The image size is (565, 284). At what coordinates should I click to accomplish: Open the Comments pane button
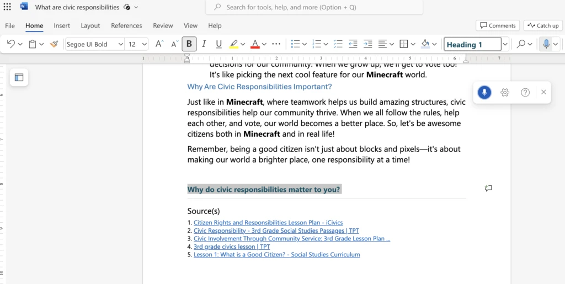coord(498,25)
